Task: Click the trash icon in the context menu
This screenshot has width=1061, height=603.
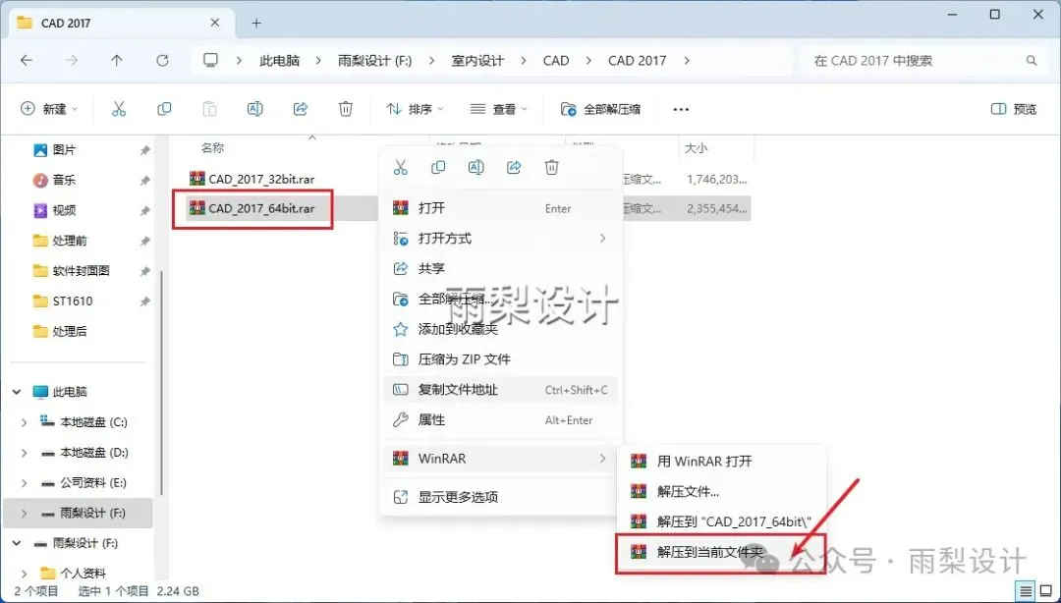Action: [x=552, y=167]
